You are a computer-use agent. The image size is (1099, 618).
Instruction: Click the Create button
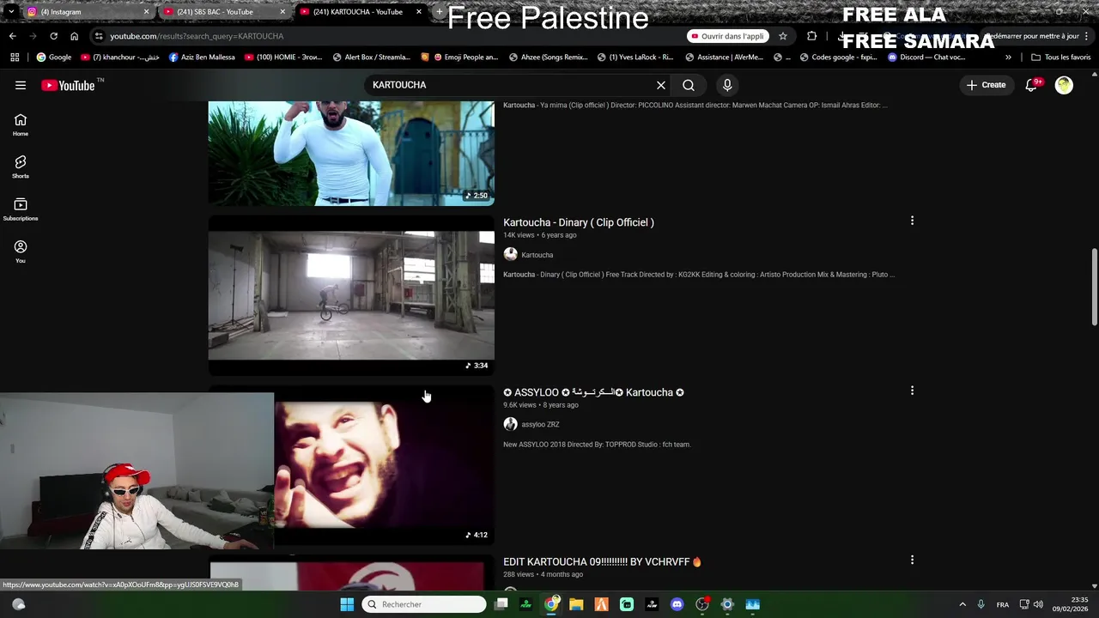click(x=986, y=85)
